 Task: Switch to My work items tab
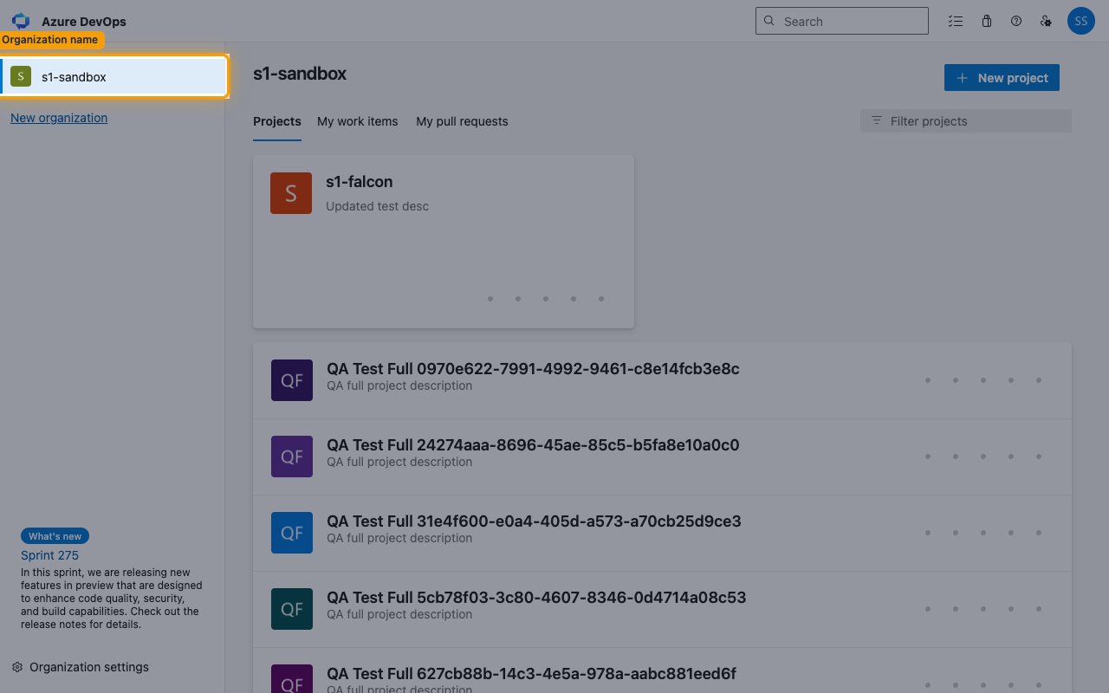click(358, 121)
